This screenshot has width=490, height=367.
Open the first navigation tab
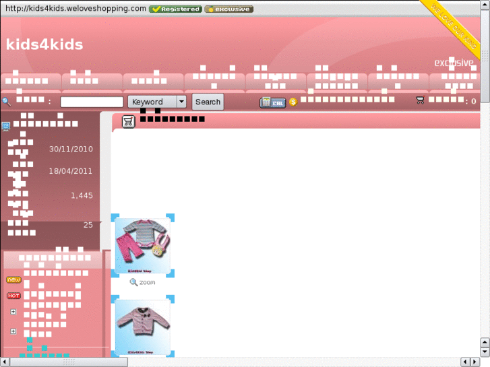pos(30,82)
